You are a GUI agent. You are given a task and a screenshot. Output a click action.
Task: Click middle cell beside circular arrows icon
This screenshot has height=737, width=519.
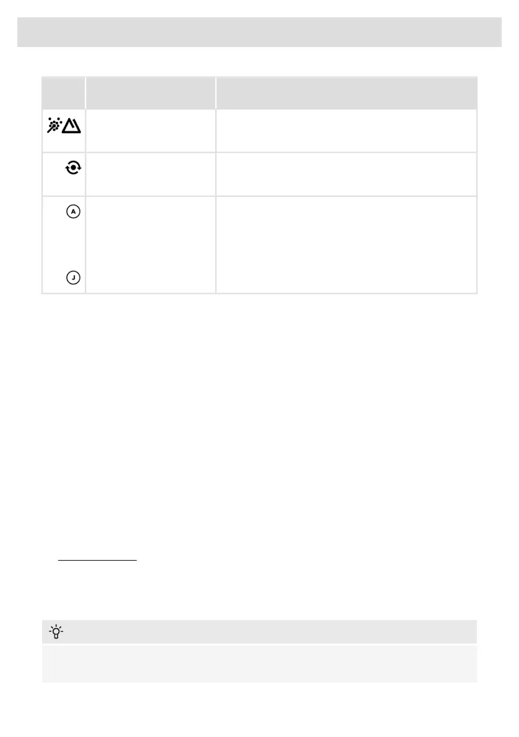pyautogui.click(x=150, y=174)
